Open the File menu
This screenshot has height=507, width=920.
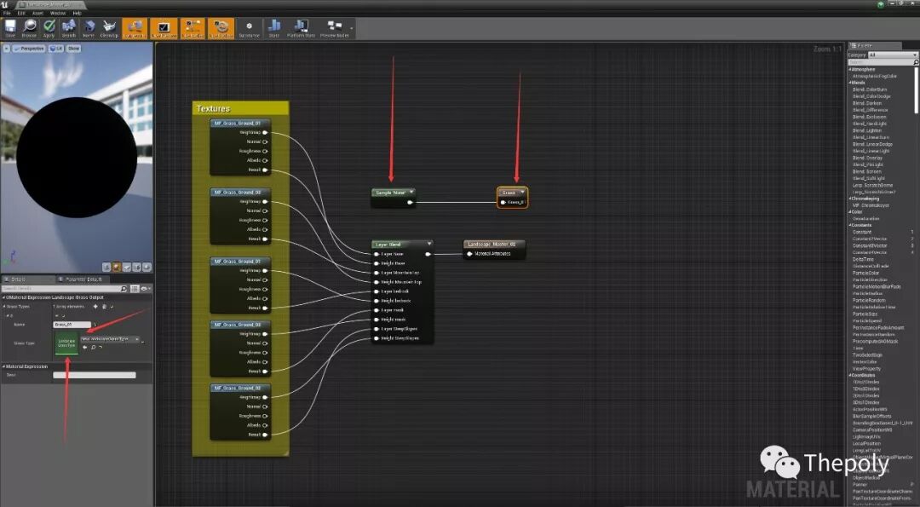tap(7, 13)
